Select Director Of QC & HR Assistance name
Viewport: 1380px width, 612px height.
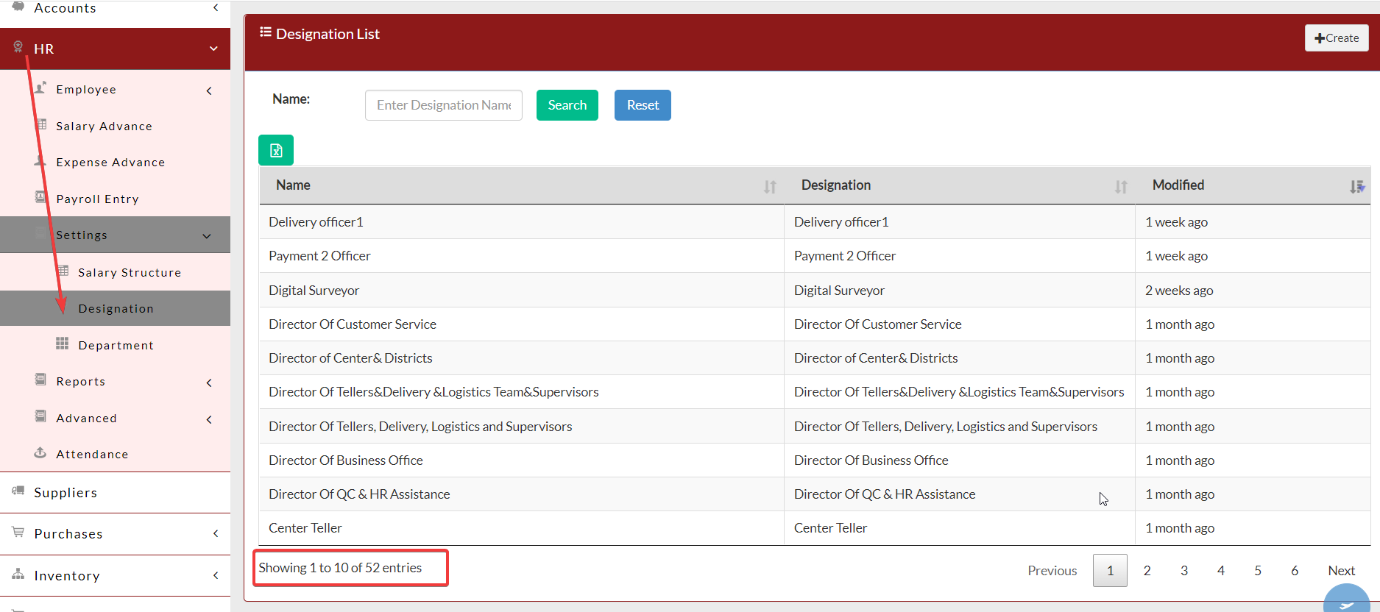click(x=521, y=494)
